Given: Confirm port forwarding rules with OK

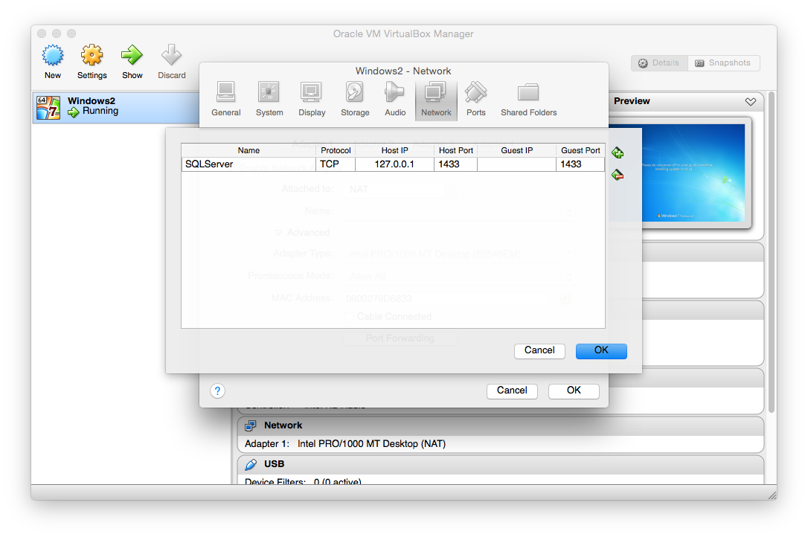Looking at the screenshot, I should pyautogui.click(x=601, y=351).
